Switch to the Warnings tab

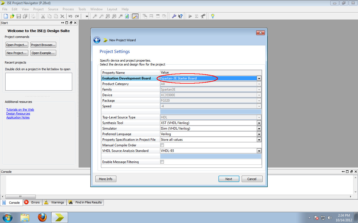pyautogui.click(x=54, y=202)
